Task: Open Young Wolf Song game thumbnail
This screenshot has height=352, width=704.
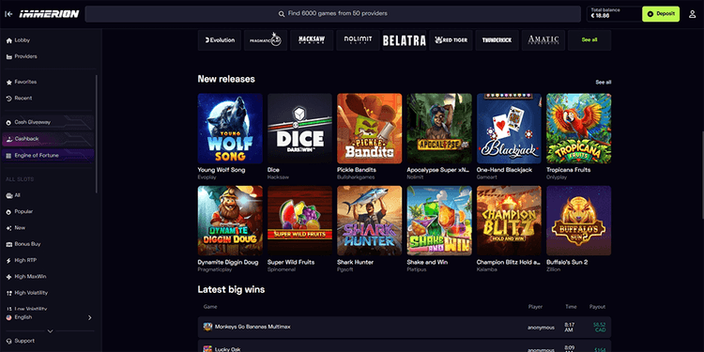Action: [230, 129]
